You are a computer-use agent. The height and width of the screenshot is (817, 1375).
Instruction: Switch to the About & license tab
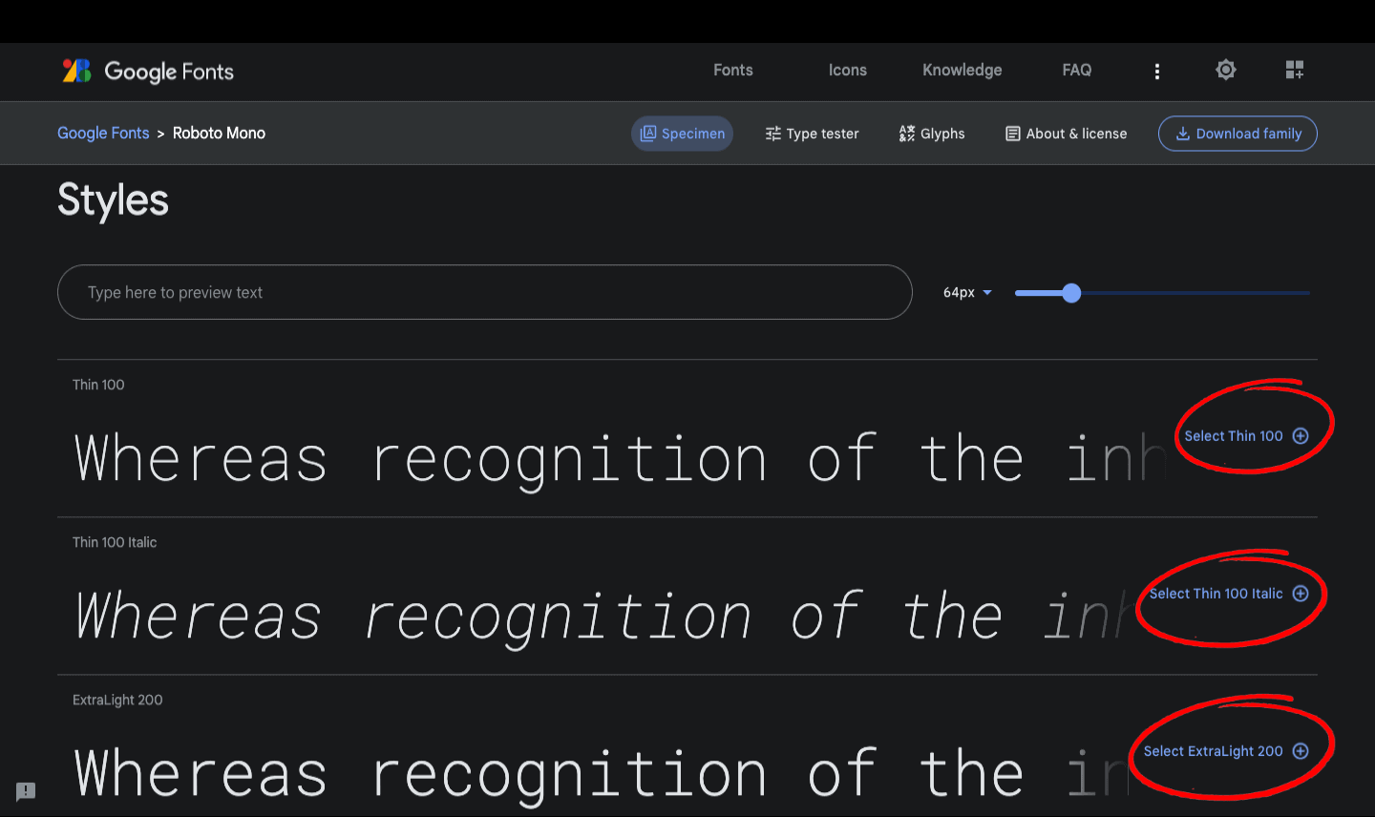pos(1067,134)
